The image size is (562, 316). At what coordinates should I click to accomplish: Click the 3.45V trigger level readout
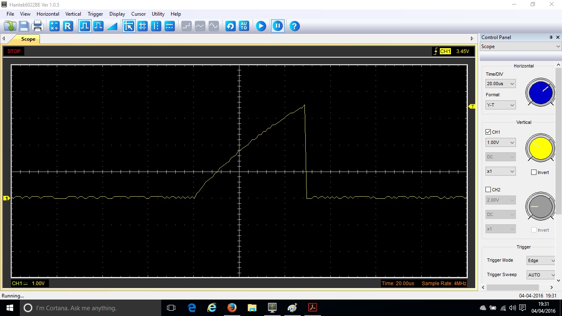[462, 51]
